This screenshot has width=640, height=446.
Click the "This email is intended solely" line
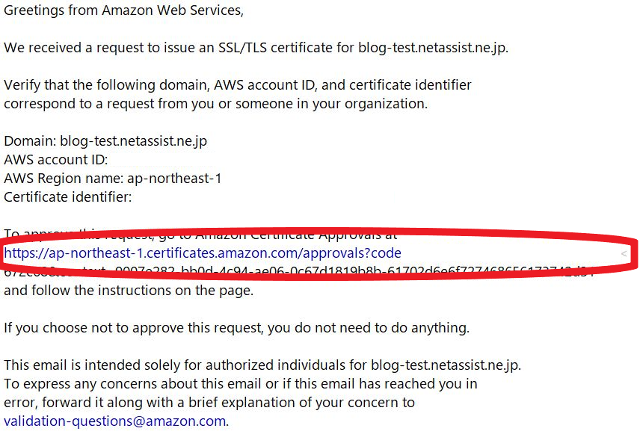coord(262,365)
